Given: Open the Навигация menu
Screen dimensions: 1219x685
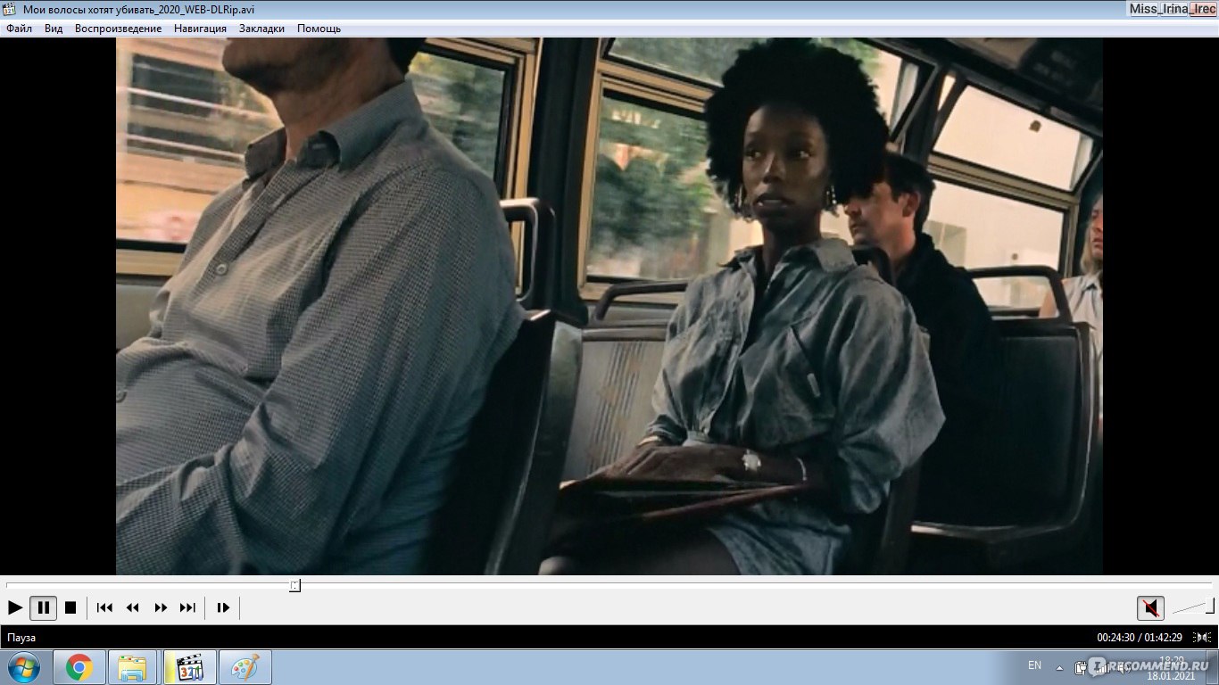Looking at the screenshot, I should pyautogui.click(x=200, y=29).
